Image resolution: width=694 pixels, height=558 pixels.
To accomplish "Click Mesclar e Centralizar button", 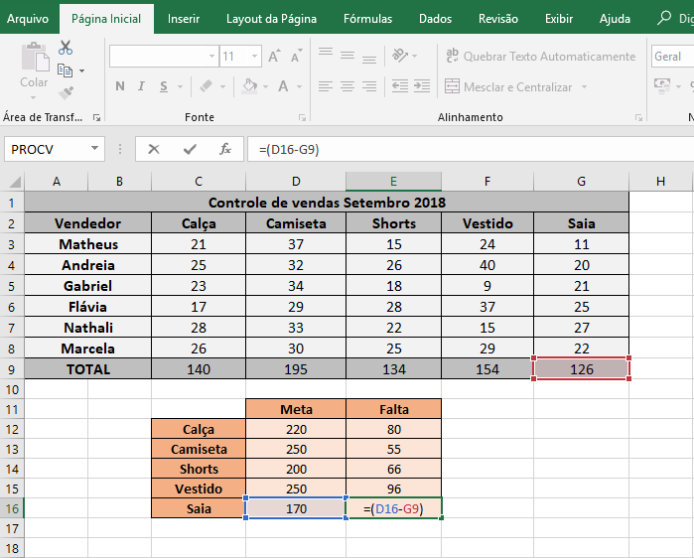I will coord(517,87).
